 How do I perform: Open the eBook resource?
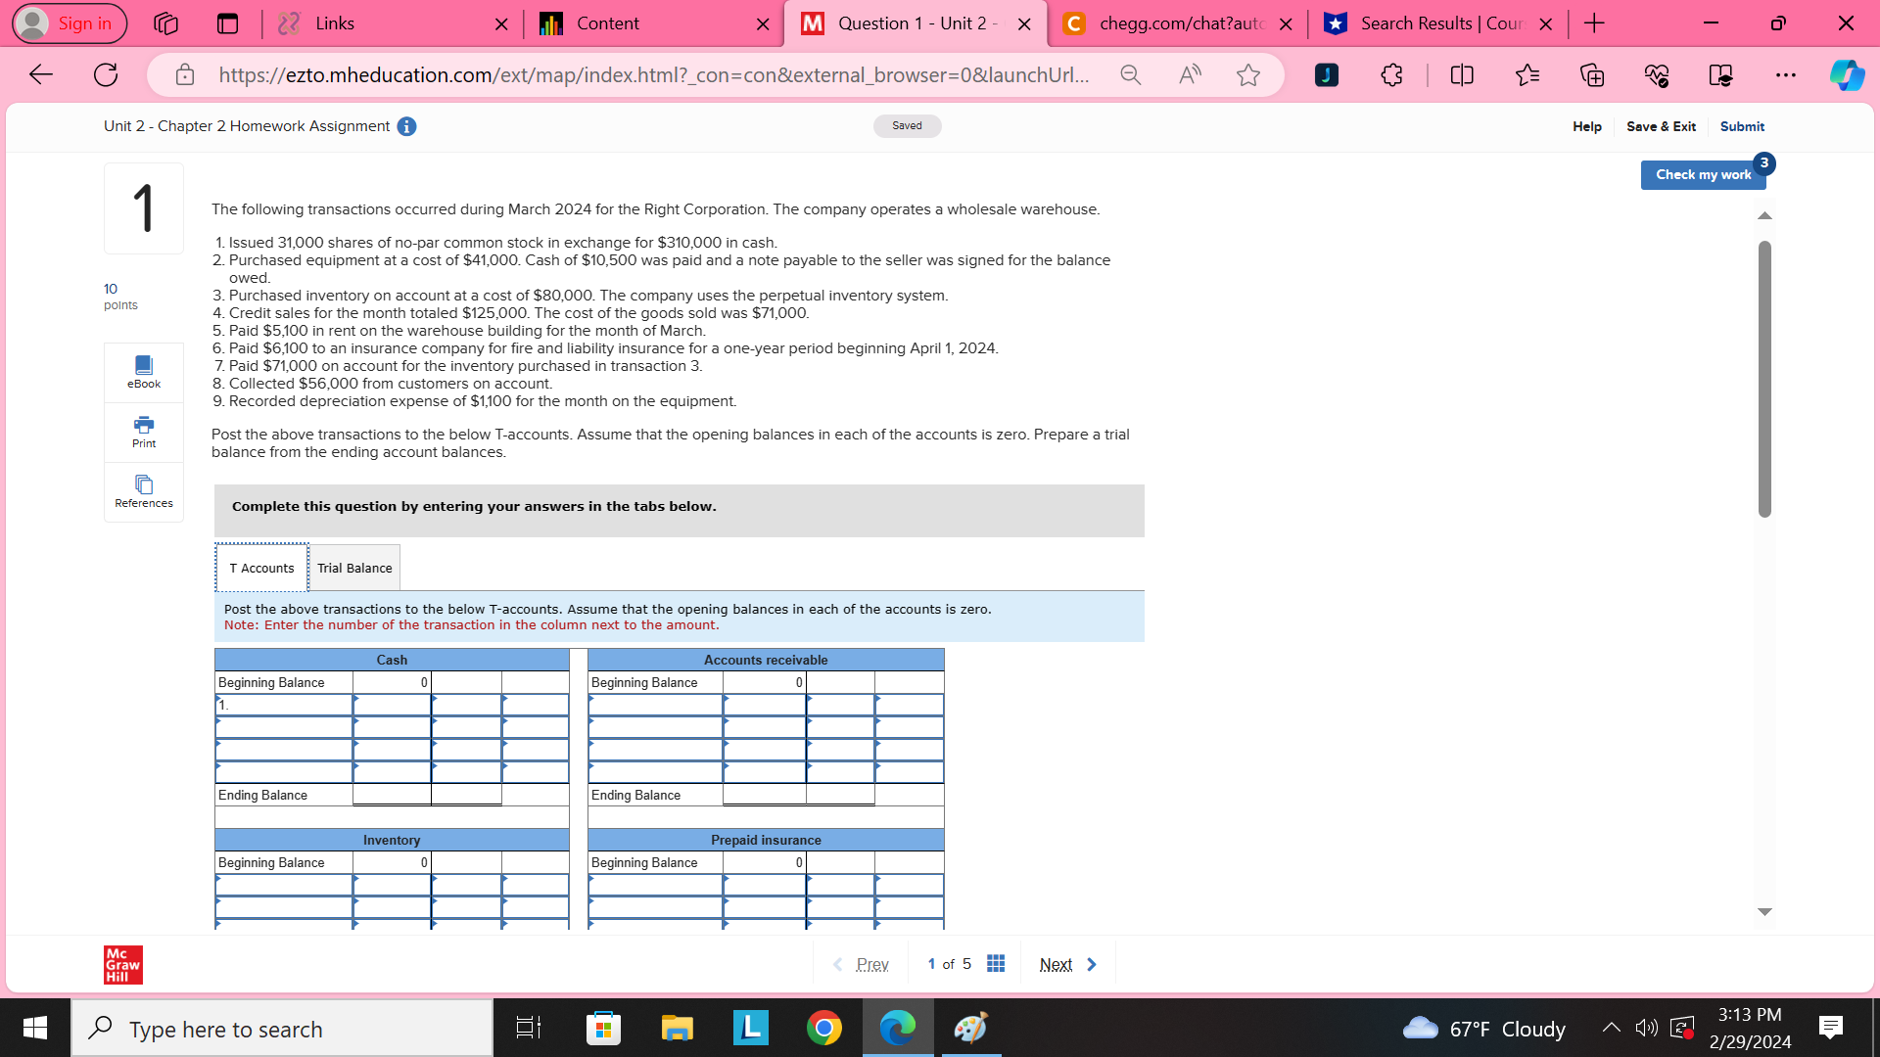(x=143, y=371)
